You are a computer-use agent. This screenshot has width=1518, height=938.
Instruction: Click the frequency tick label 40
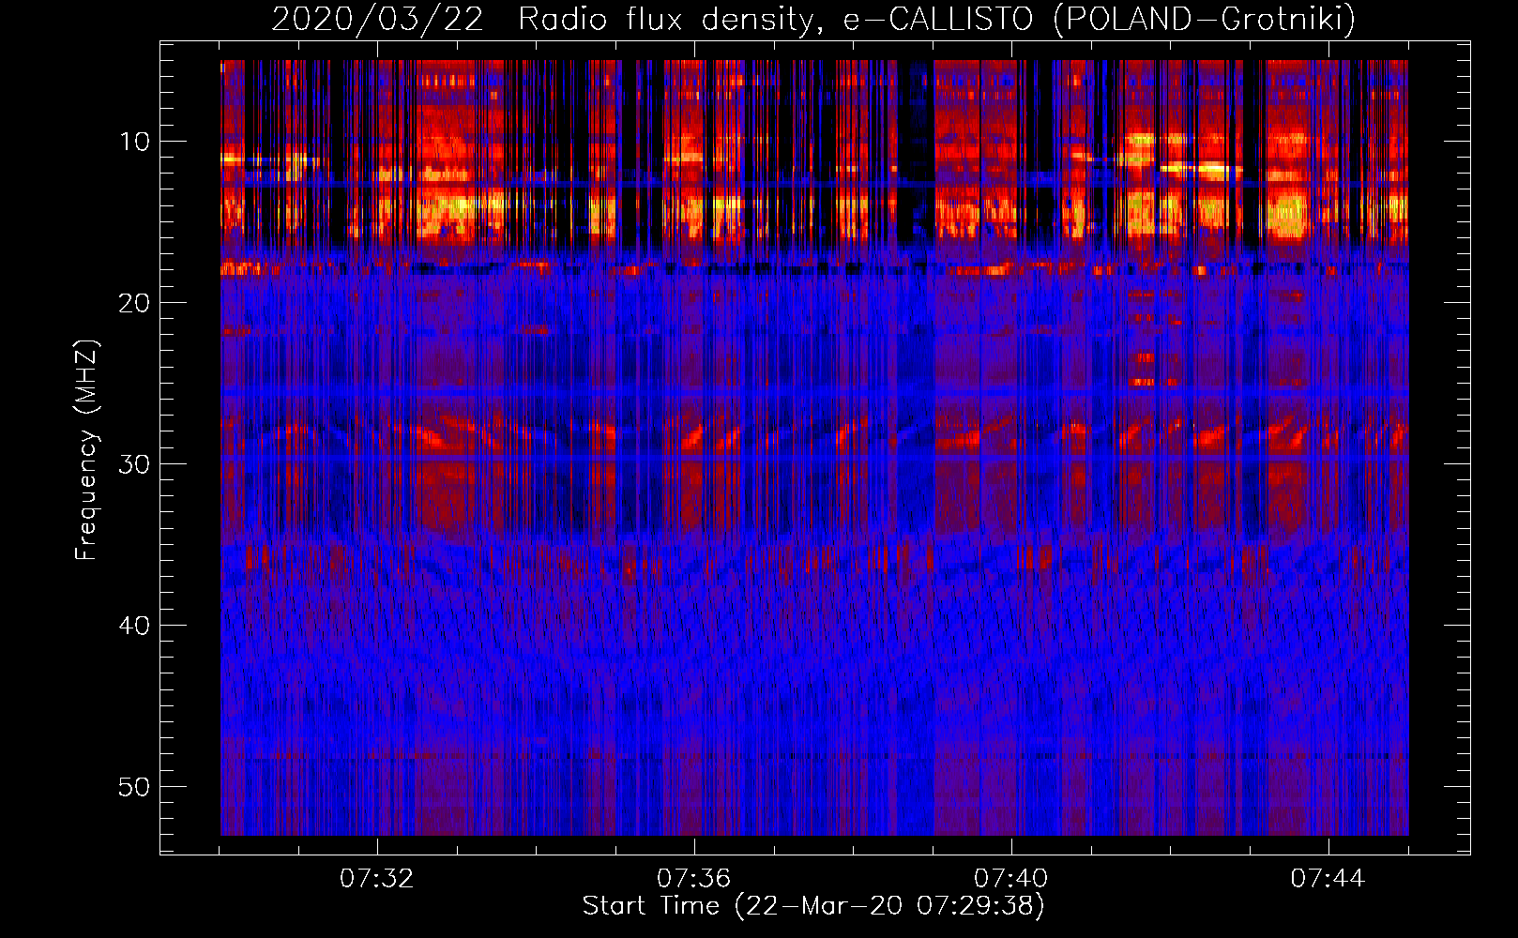135,626
